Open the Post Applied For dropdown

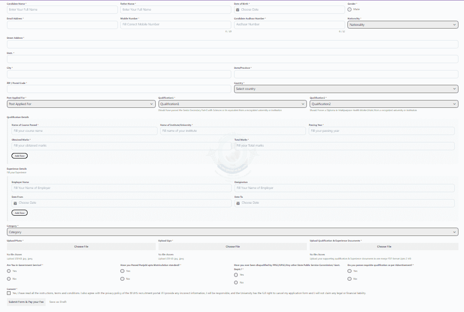tap(81, 104)
